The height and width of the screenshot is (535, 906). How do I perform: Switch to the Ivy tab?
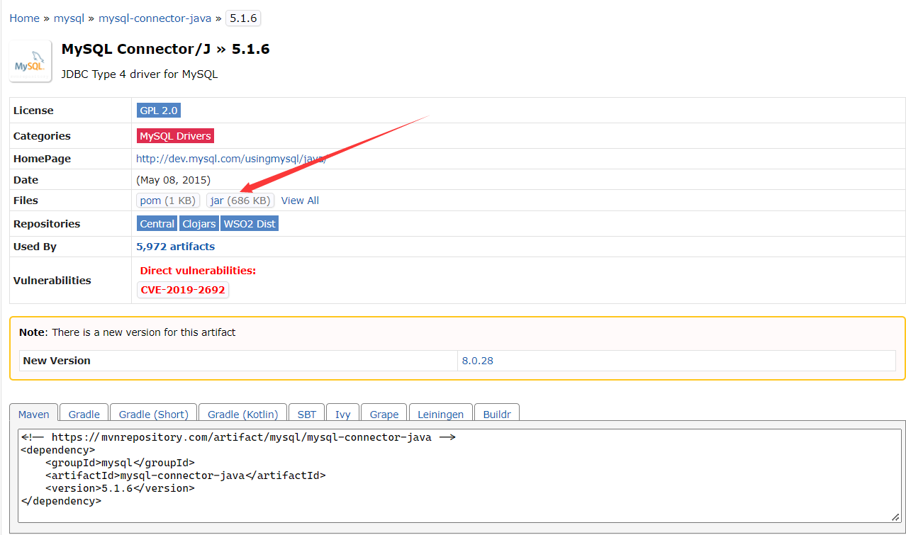click(343, 414)
